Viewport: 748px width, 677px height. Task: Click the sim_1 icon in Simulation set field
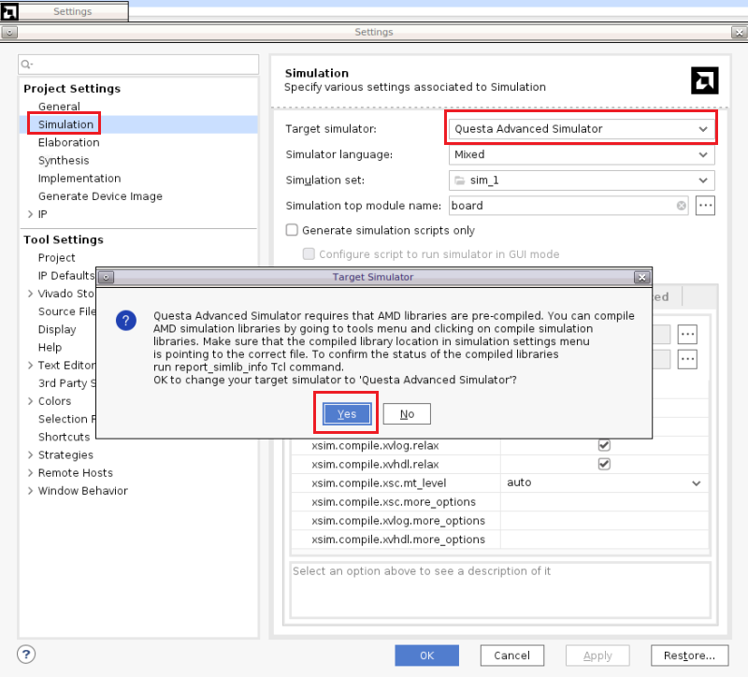tap(458, 180)
